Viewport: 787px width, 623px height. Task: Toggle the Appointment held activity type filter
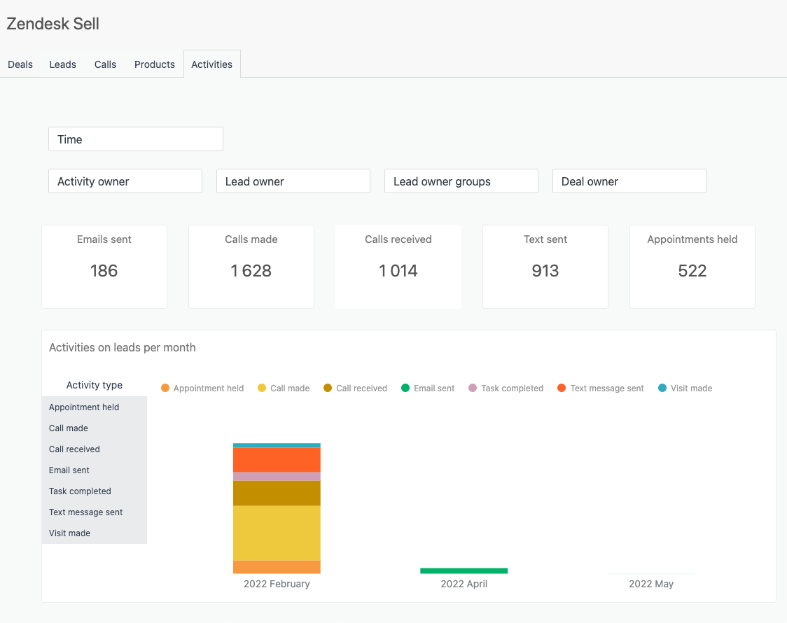[x=83, y=407]
